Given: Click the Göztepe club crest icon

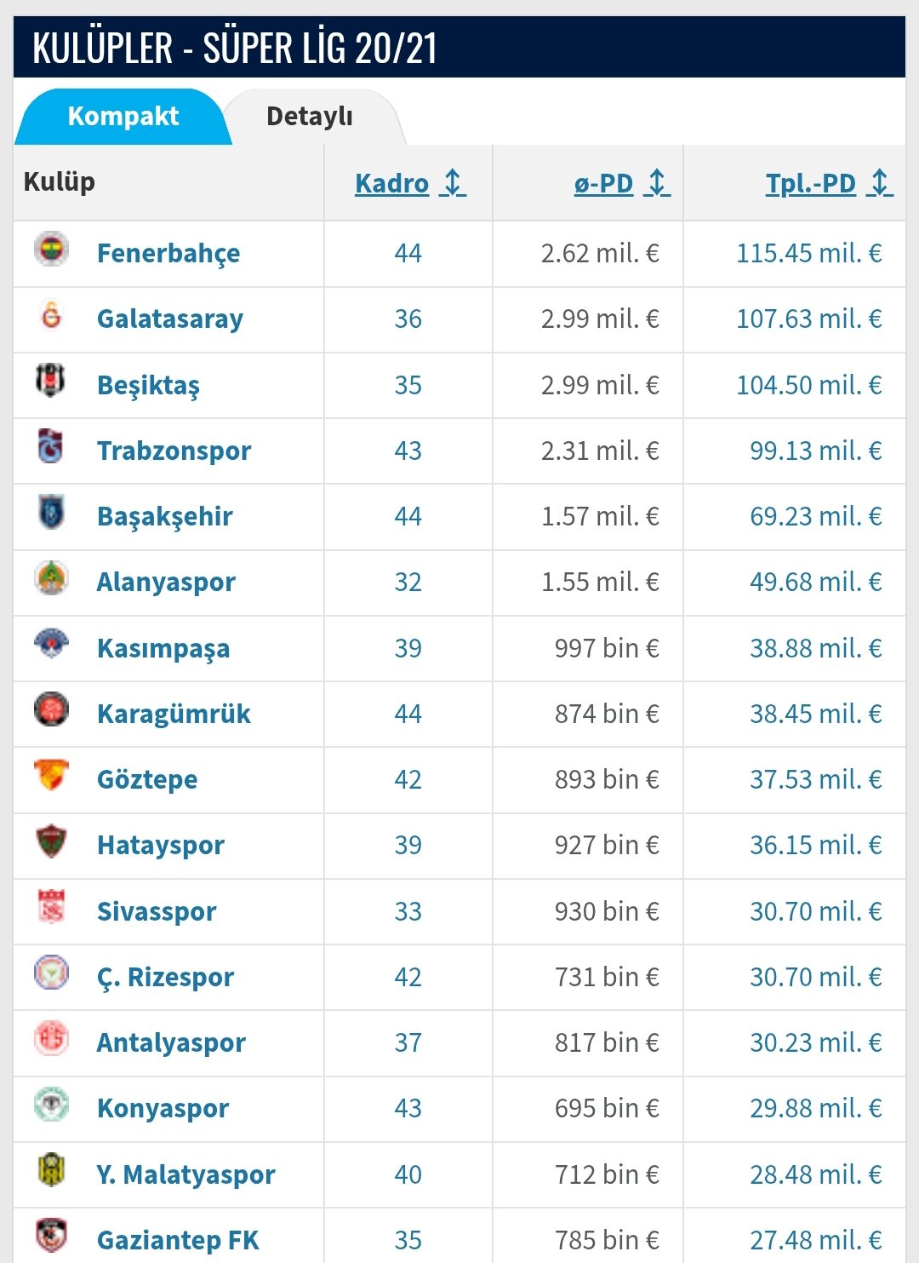Looking at the screenshot, I should click(x=51, y=775).
